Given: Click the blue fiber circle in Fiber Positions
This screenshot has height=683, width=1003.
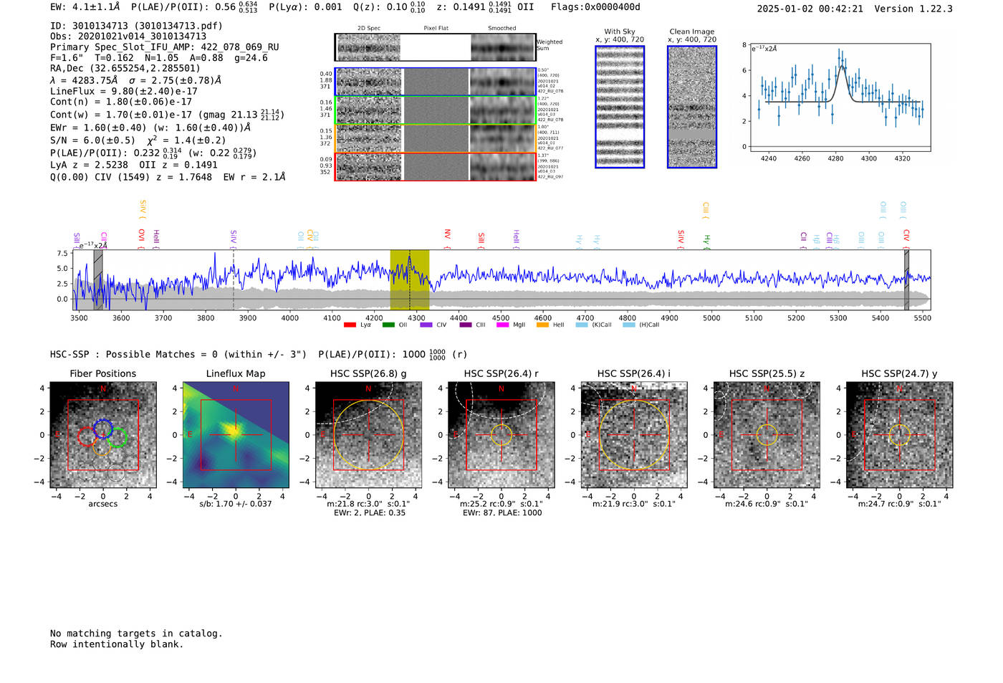Looking at the screenshot, I should coord(102,429).
